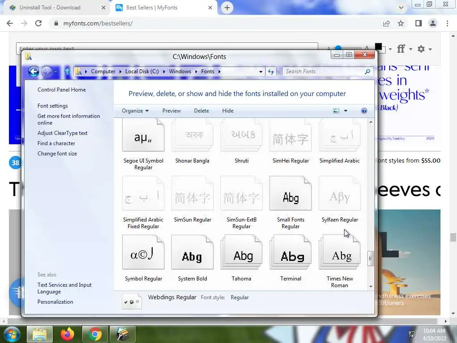This screenshot has height=343, width=457.
Task: Open the view options dropdown arrow
Action: pyautogui.click(x=346, y=111)
